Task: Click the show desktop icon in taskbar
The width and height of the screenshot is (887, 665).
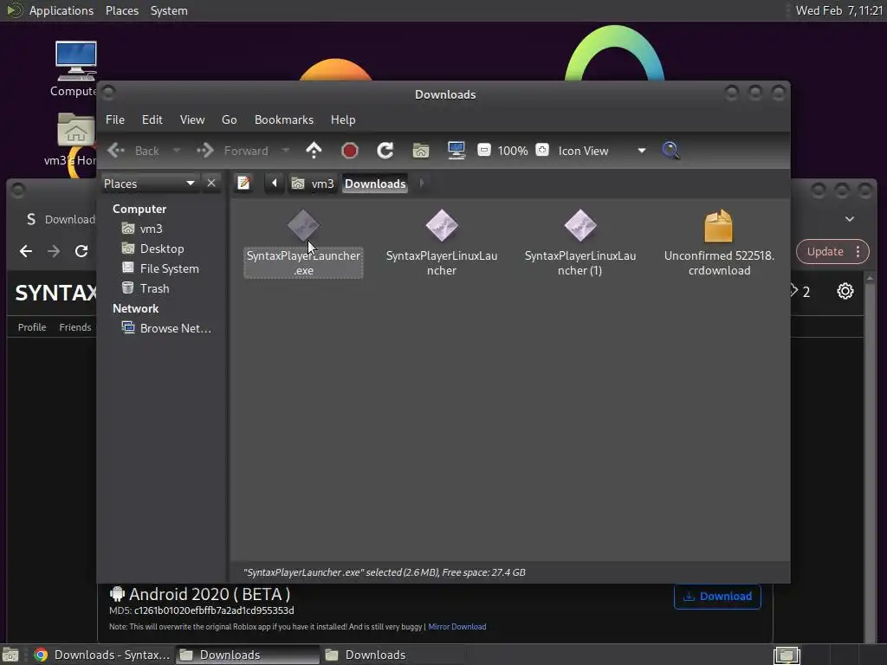Action: click(x=10, y=655)
